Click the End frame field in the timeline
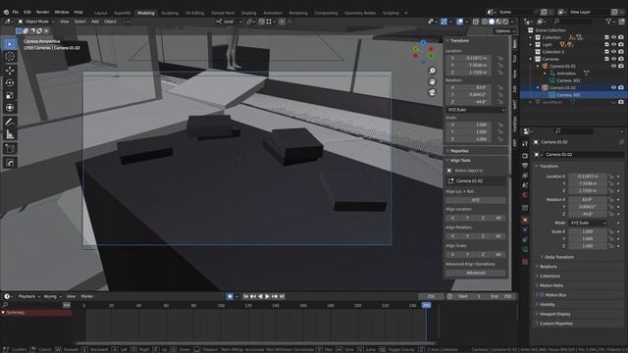 (501, 296)
